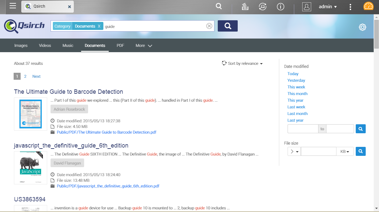Remove the Documents category filter

(99, 26)
